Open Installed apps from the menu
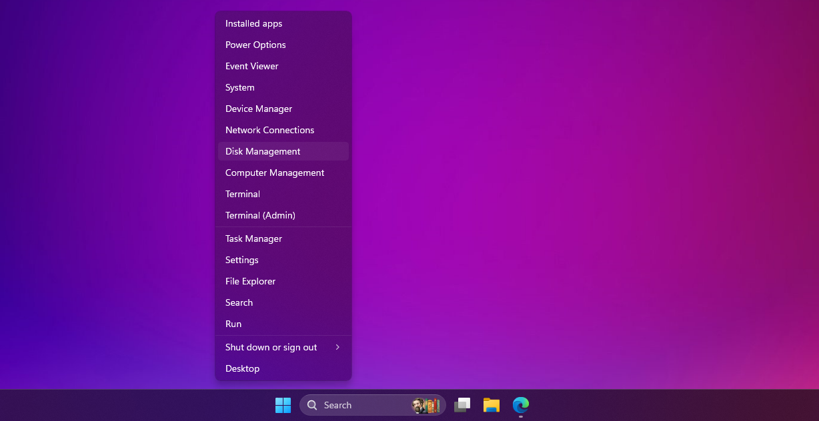Screen dimensions: 819x421 click(x=283, y=23)
